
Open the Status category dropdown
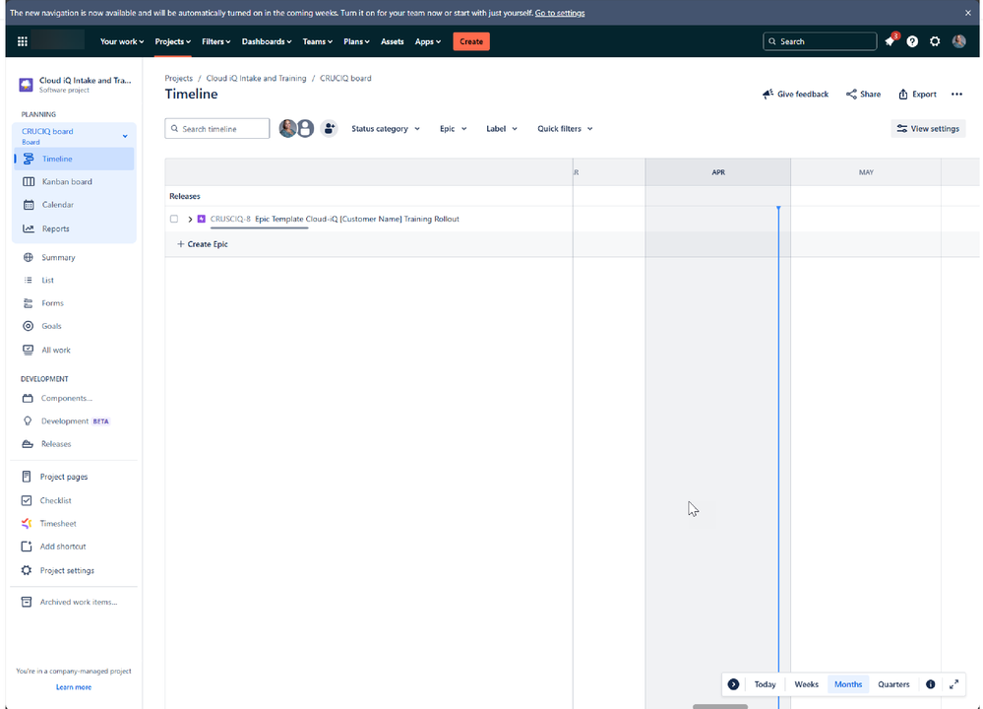pyautogui.click(x=385, y=129)
